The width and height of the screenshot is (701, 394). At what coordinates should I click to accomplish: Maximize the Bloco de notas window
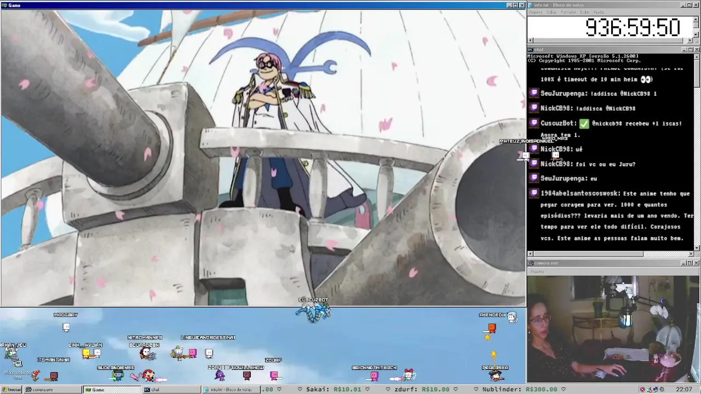(690, 5)
